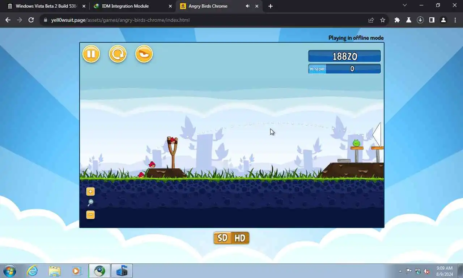Open Windows Explorer folder in taskbar
Screen dimensions: 463x278
point(55,271)
